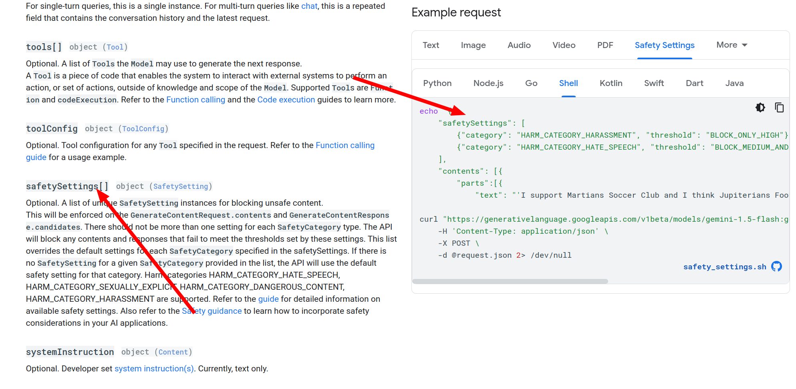Select the Go language tab
Image resolution: width=796 pixels, height=389 pixels.
point(531,83)
